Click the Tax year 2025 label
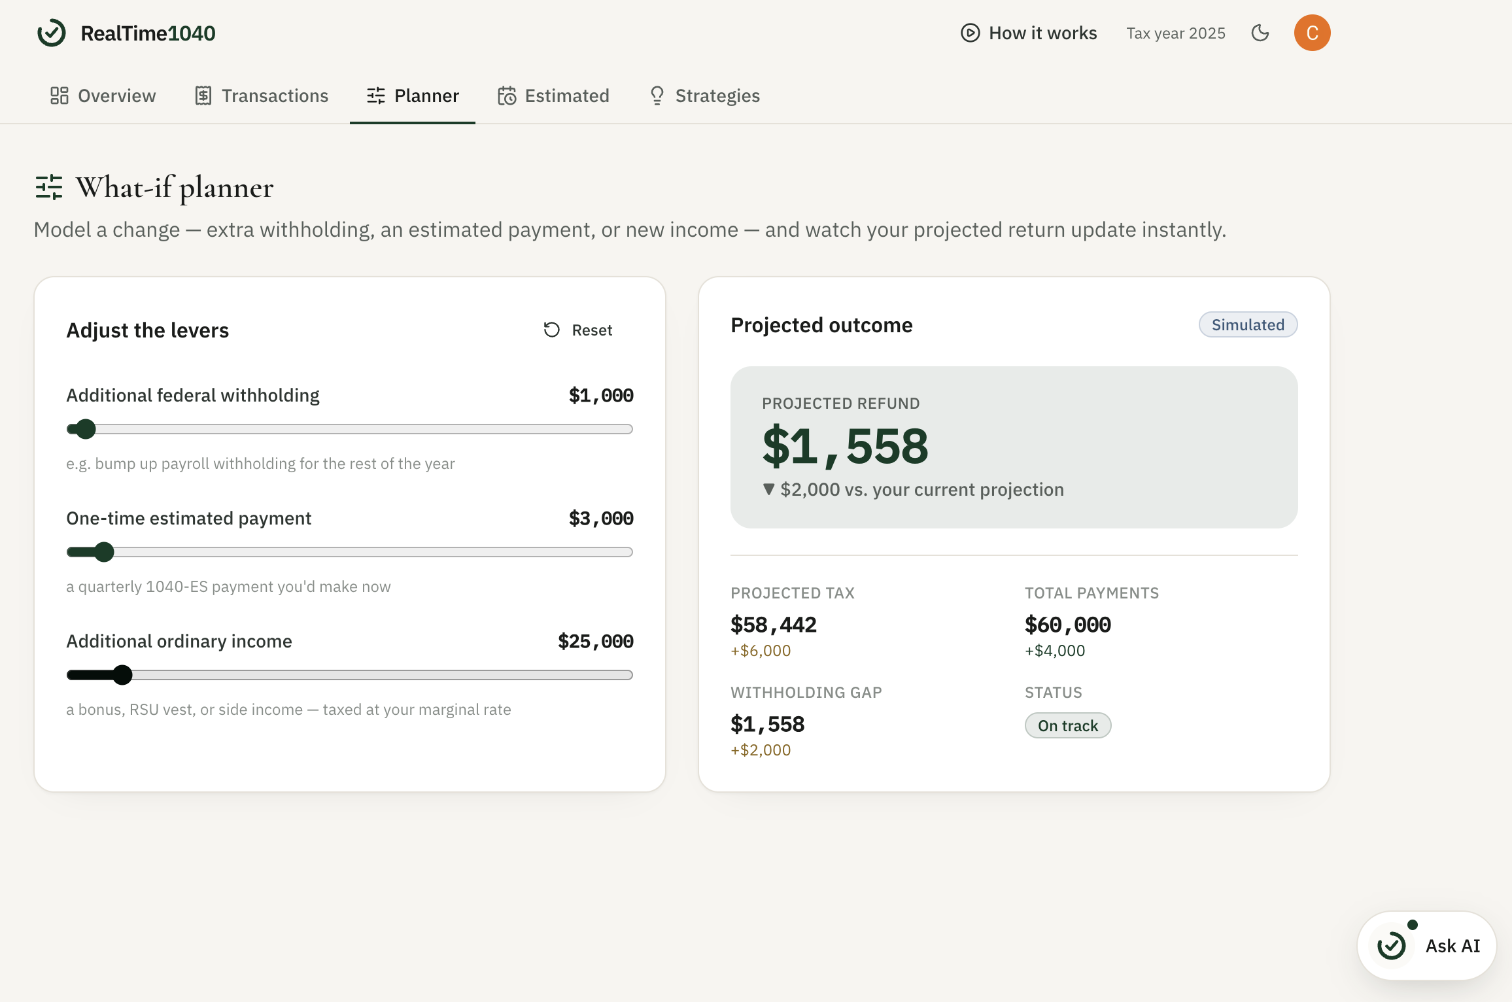The height and width of the screenshot is (1002, 1512). pos(1175,33)
